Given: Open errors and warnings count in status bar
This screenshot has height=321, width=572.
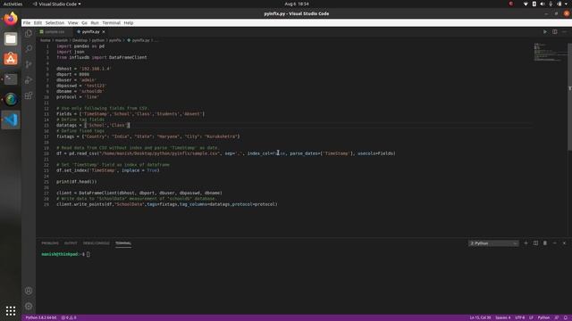Looking at the screenshot, I should [x=69, y=317].
